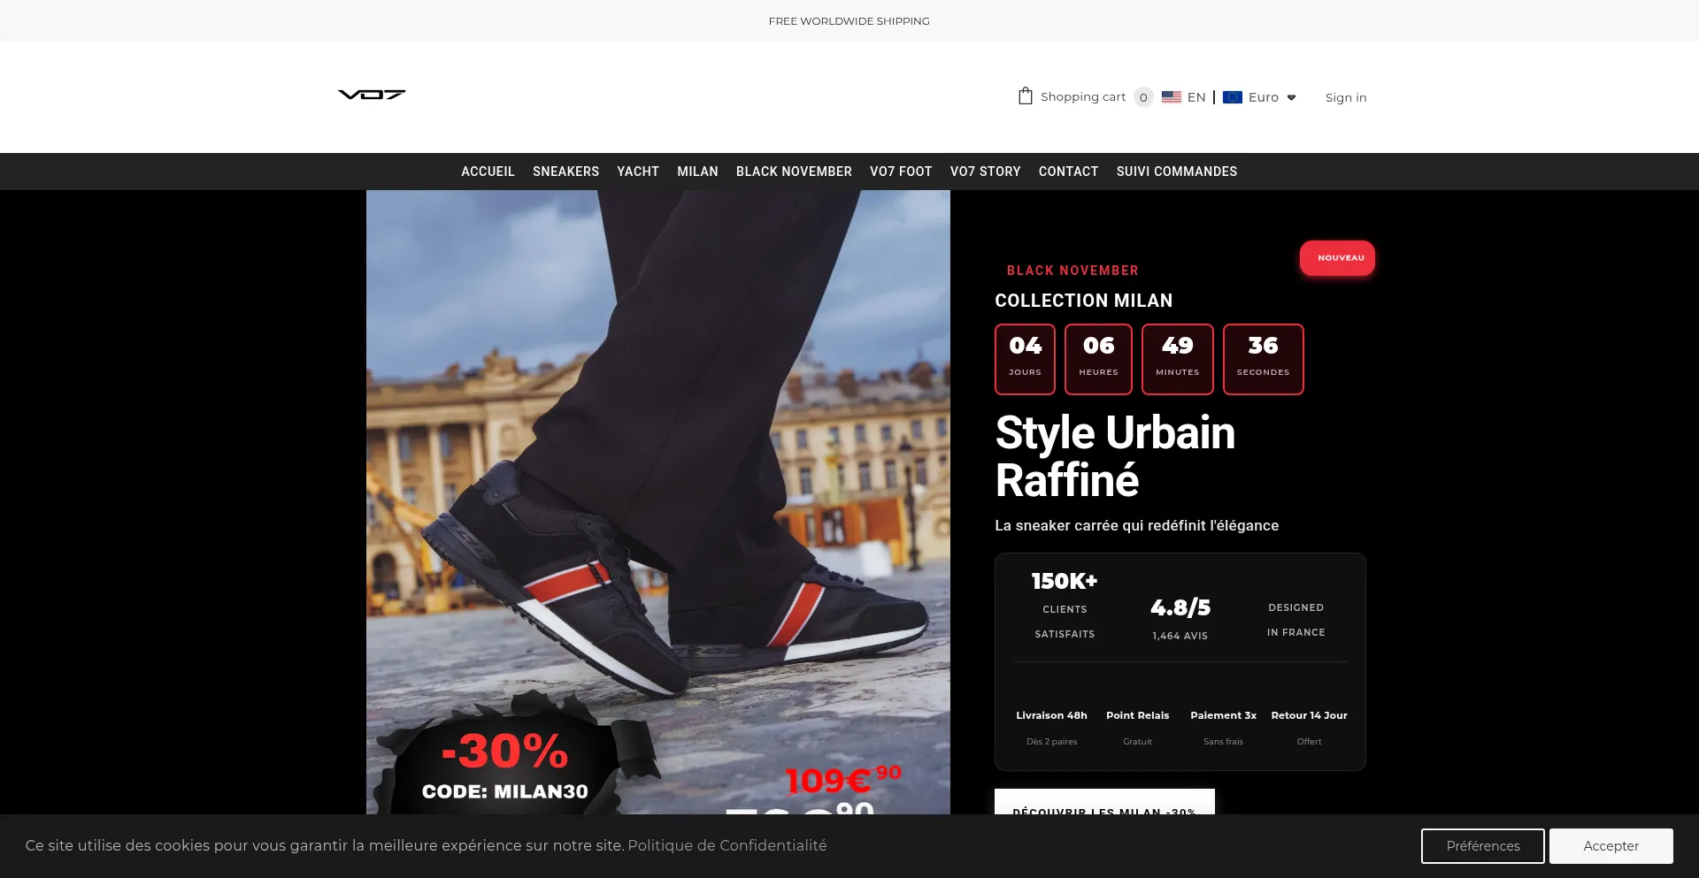This screenshot has width=1699, height=878.
Task: Open Politique de Confidentialité link
Action: [x=726, y=845]
